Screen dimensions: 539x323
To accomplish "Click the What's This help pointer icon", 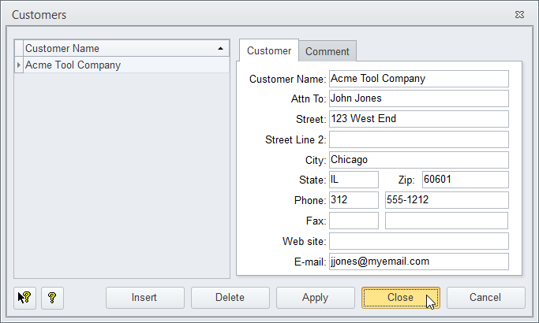I will pos(25,298).
